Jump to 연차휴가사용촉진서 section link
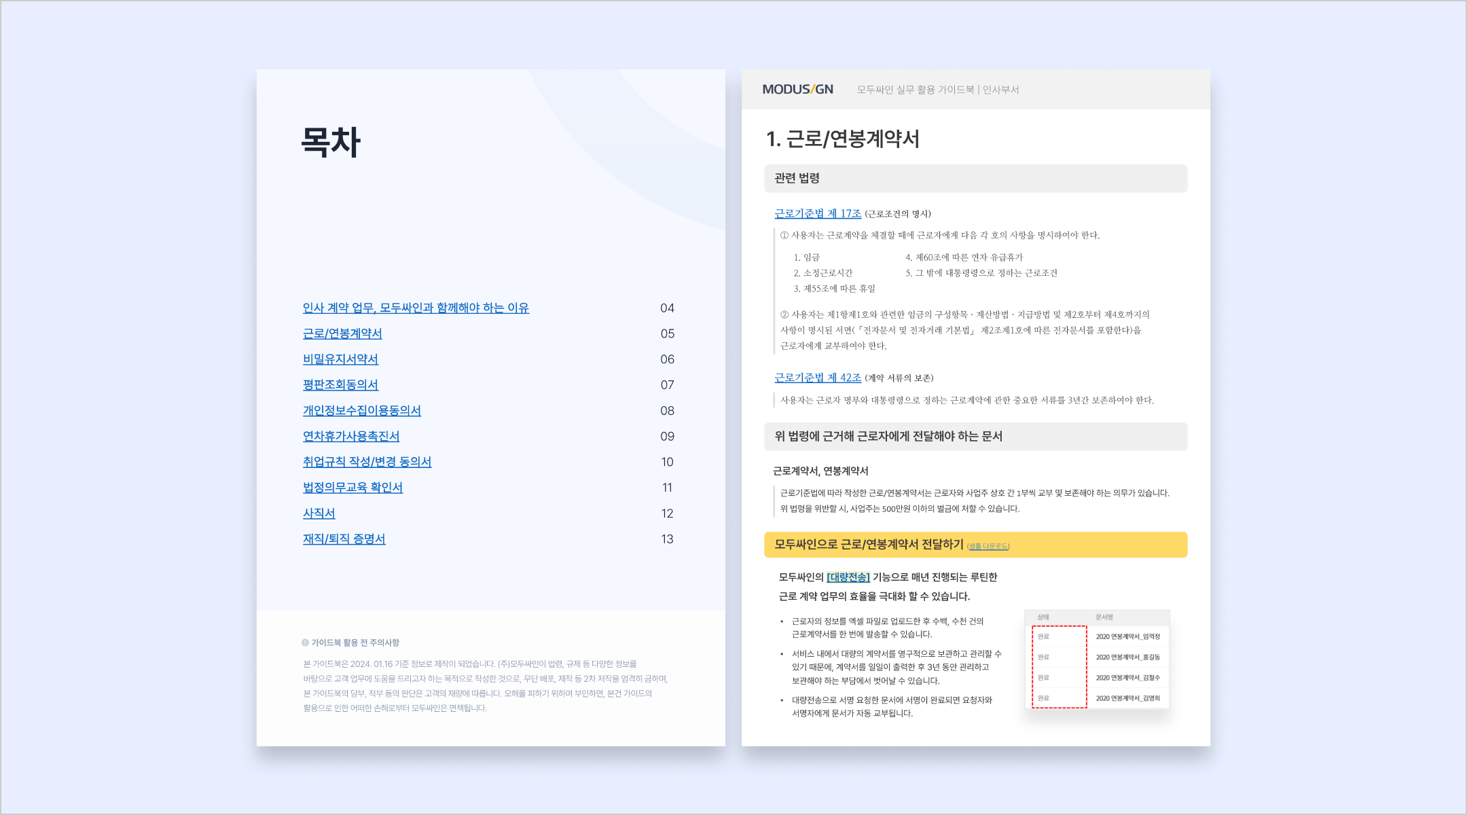The image size is (1467, 815). coord(351,437)
